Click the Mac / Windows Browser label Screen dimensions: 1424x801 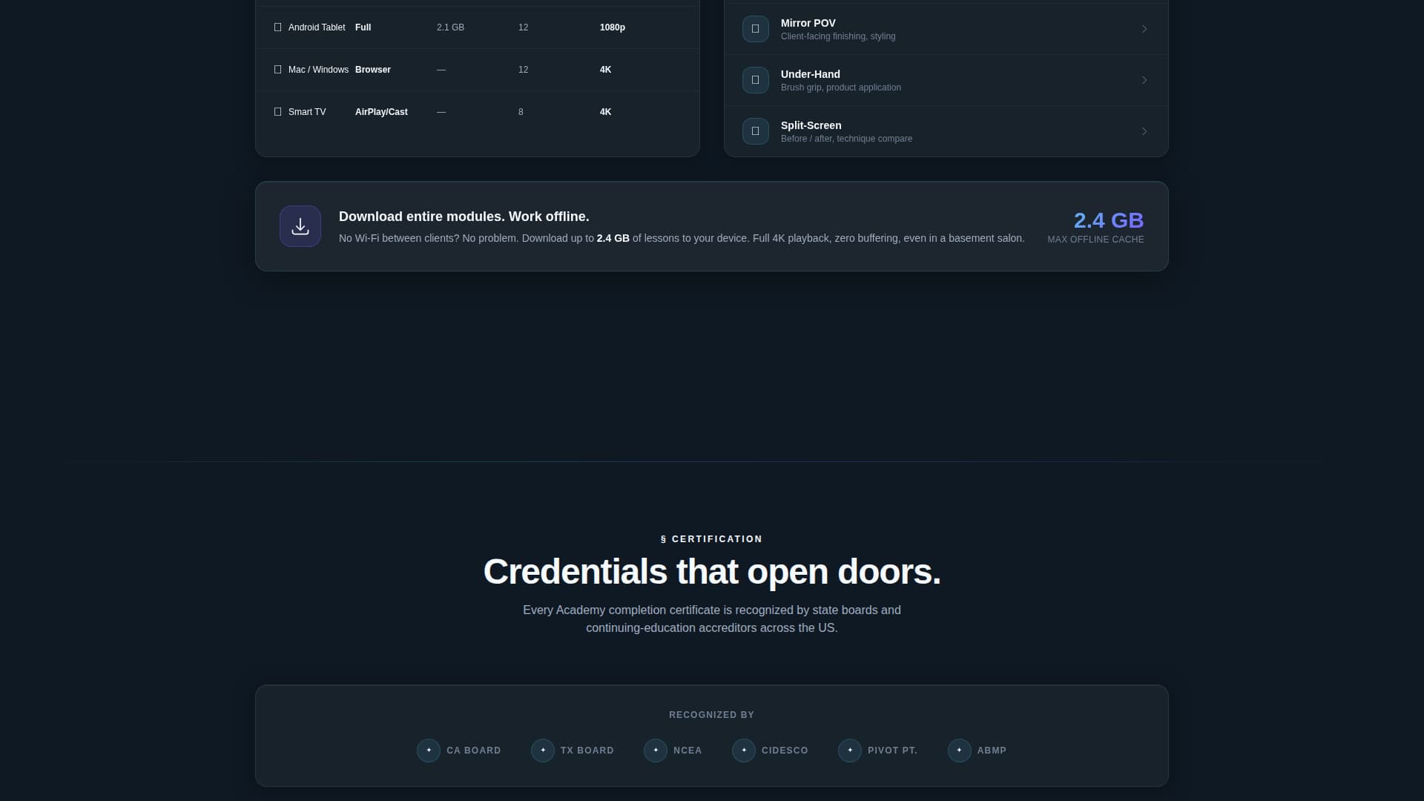point(373,70)
